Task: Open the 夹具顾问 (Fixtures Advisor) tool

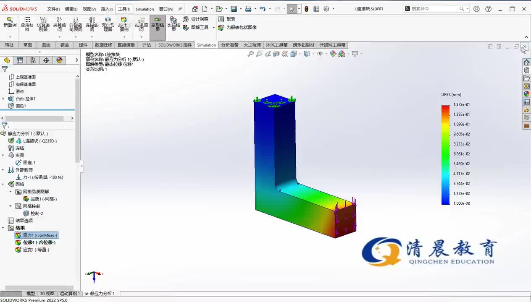Action: pyautogui.click(x=59, y=24)
